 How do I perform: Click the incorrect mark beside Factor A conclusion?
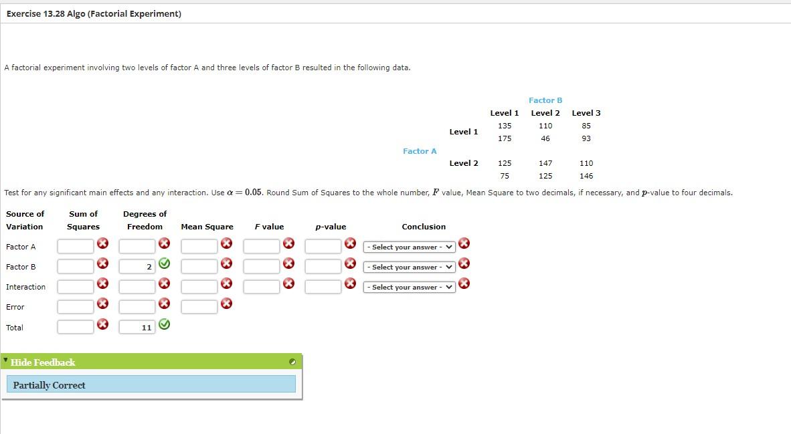tap(464, 243)
